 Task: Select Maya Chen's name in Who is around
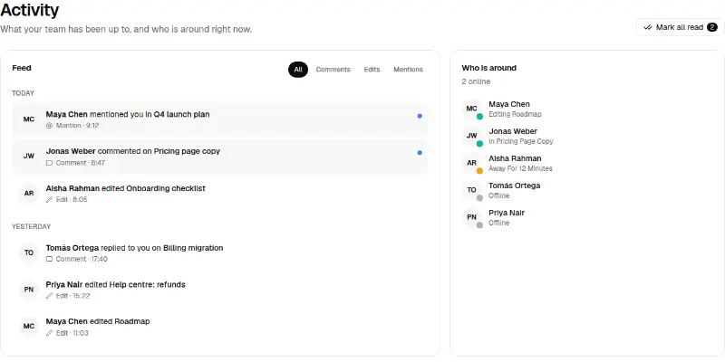pos(509,104)
